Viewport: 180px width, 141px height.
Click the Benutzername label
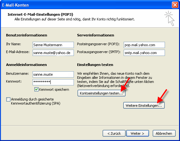18,73
